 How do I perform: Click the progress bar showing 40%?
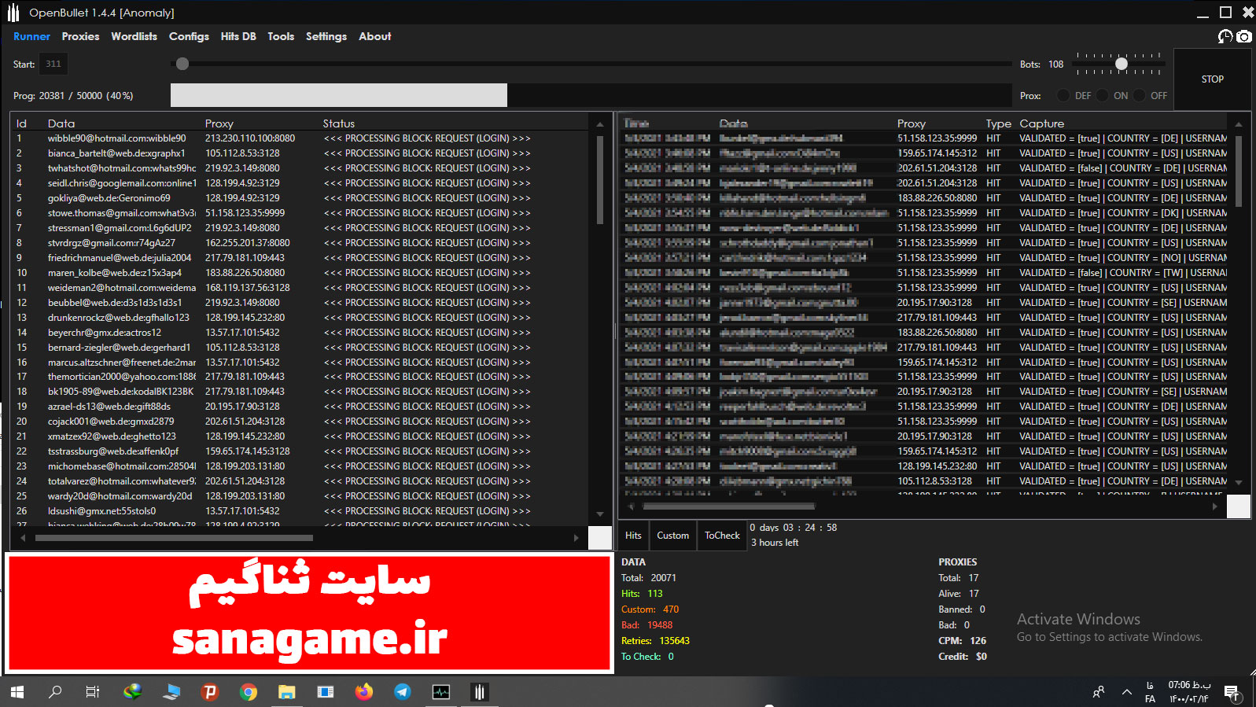(591, 95)
